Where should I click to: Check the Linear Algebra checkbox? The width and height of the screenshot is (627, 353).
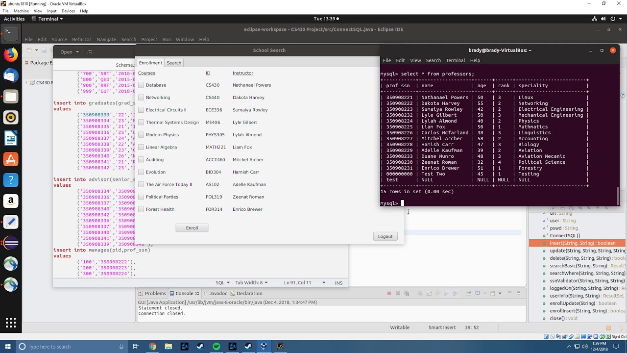pyautogui.click(x=141, y=147)
